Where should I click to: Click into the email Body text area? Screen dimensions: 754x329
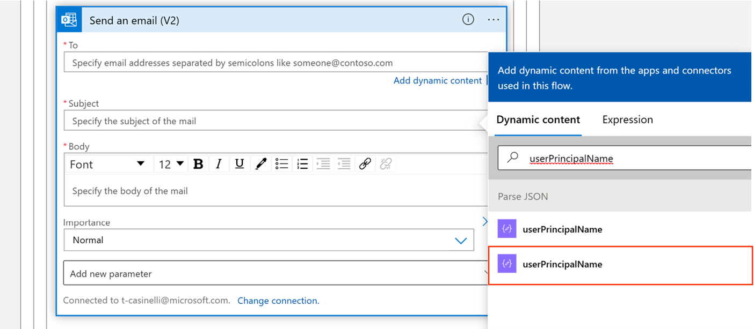[x=276, y=191]
